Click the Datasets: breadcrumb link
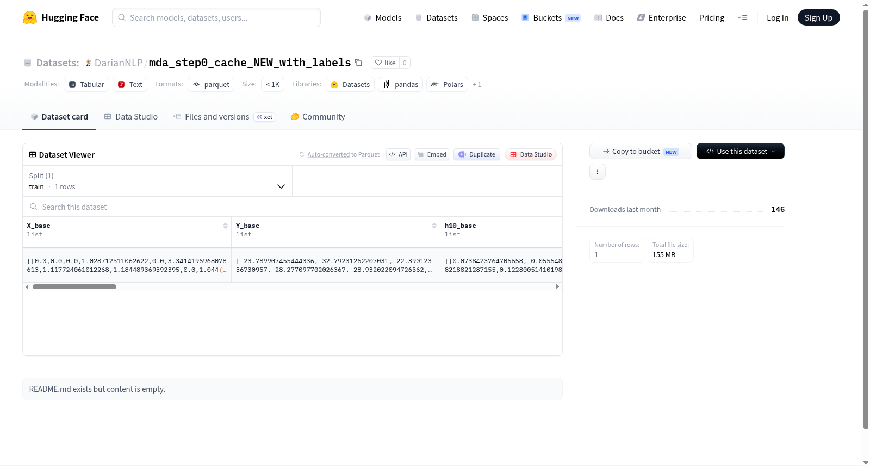870x468 pixels. click(x=58, y=63)
